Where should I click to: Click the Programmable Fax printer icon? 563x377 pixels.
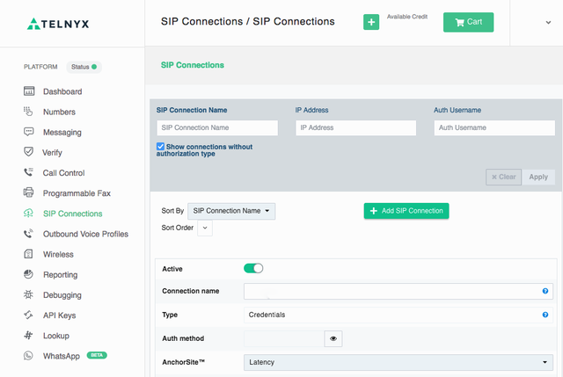point(29,192)
